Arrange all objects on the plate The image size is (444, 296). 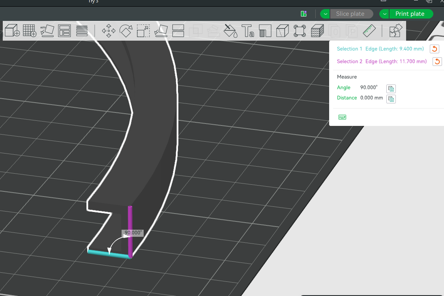(x=64, y=30)
